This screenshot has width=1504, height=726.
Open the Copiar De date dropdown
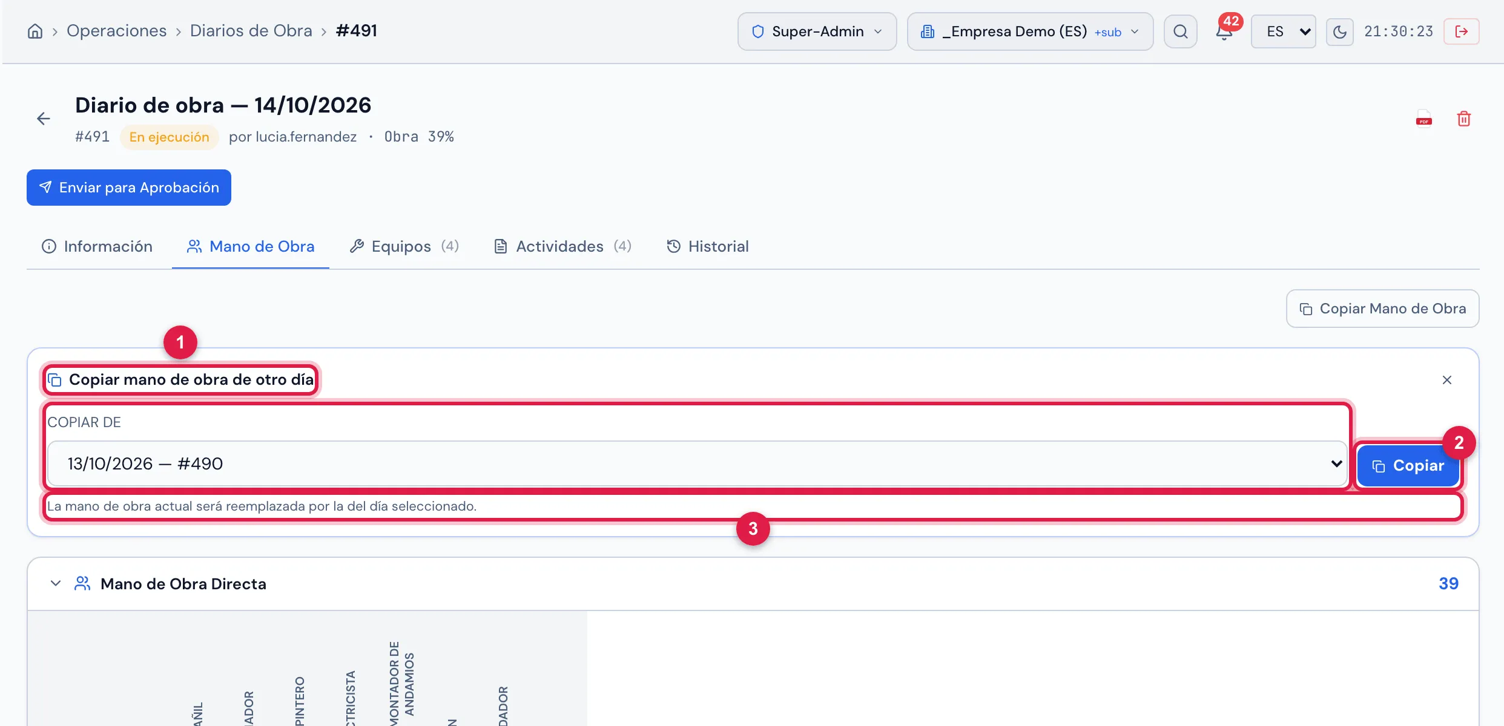(x=698, y=463)
